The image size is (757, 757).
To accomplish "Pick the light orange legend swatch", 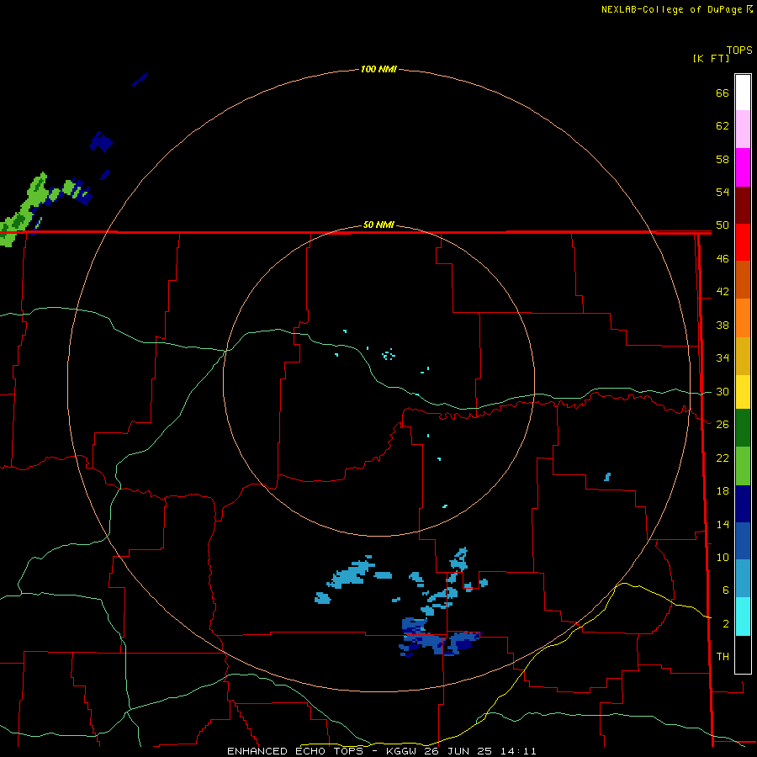I will coord(743,318).
